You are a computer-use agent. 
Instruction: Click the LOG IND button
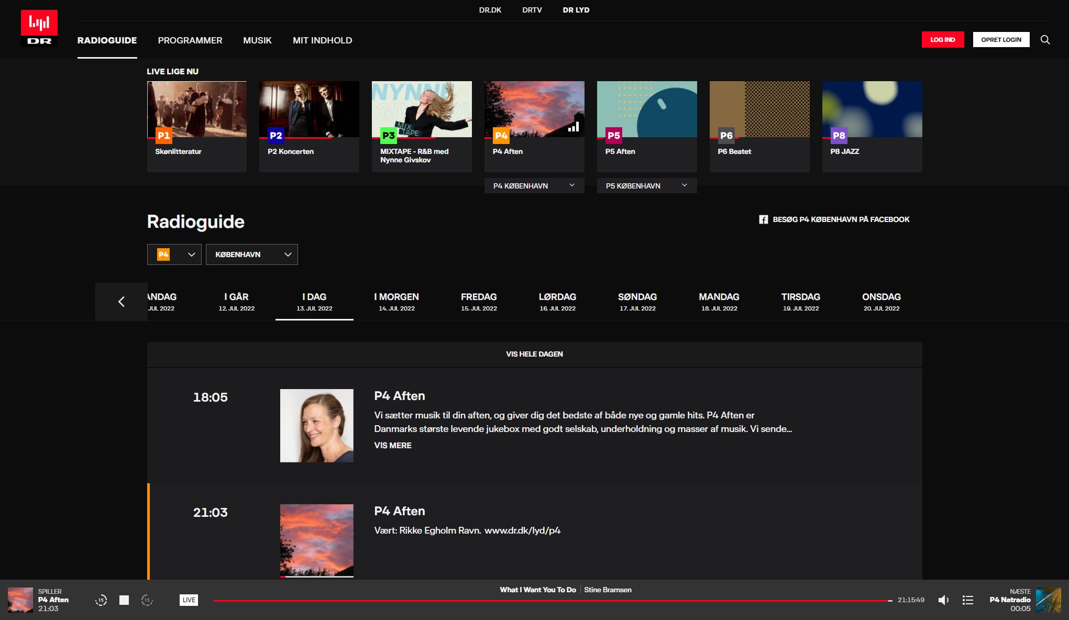tap(943, 40)
